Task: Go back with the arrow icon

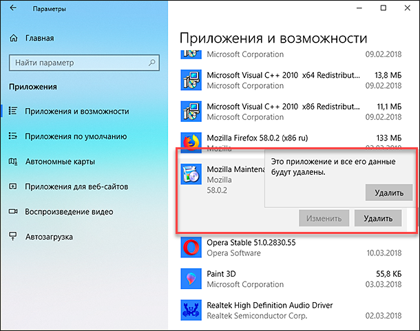Action: point(13,8)
